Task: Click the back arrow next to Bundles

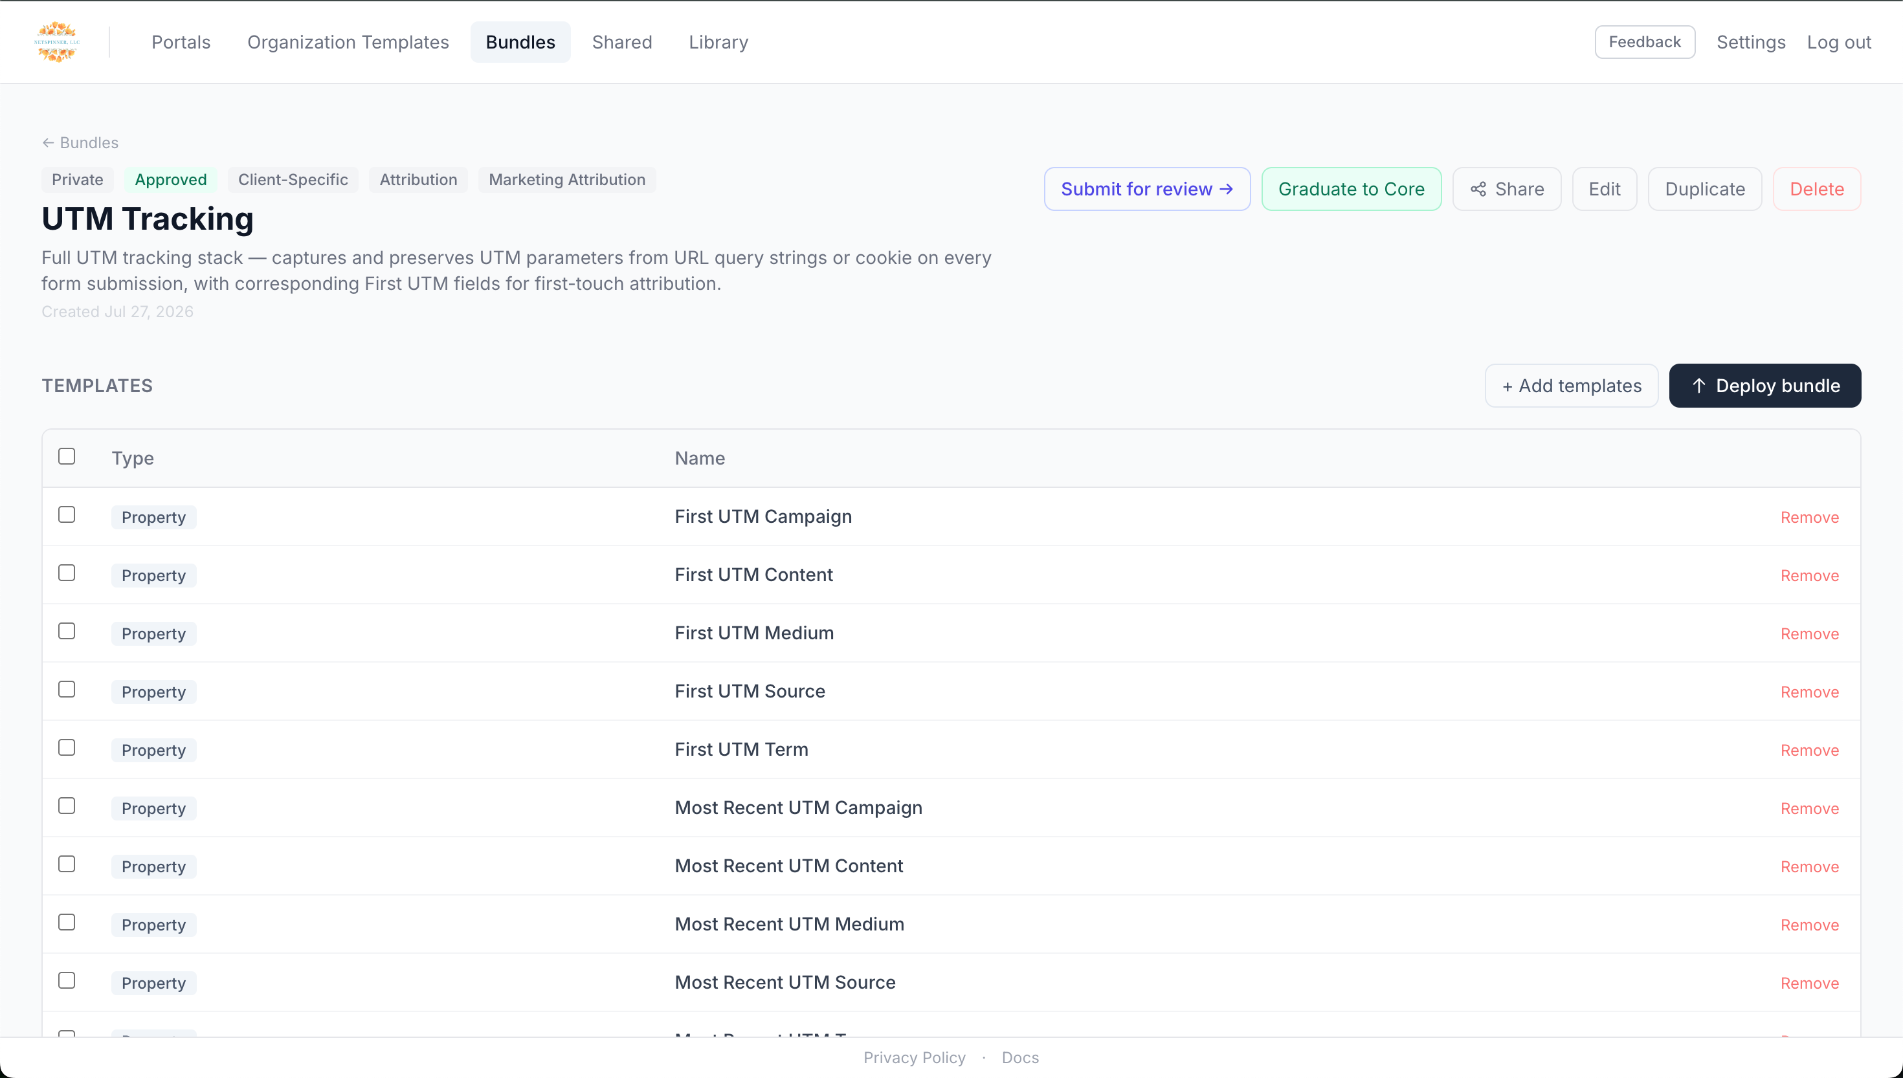Action: tap(48, 143)
